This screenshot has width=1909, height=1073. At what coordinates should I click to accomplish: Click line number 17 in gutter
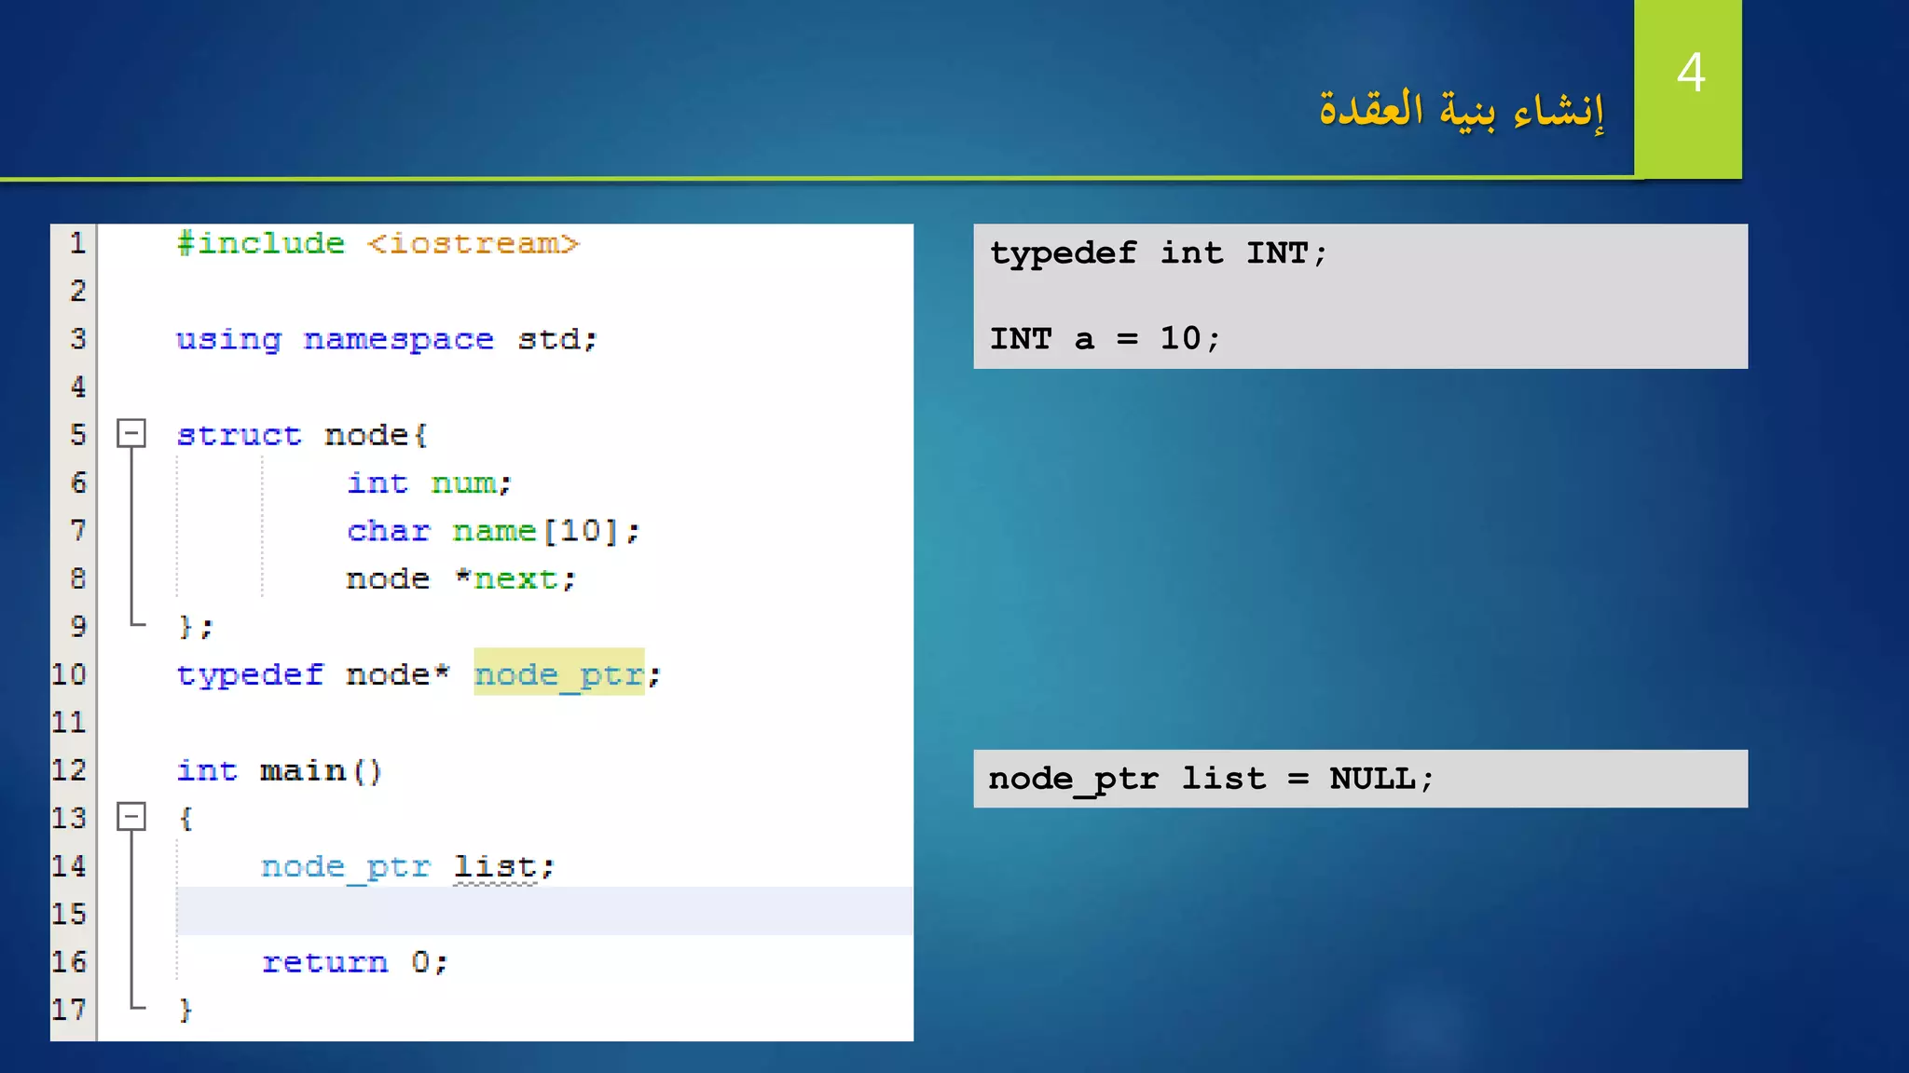click(x=70, y=1009)
